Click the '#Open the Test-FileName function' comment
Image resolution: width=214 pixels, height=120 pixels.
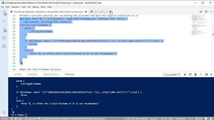[x=40, y=69]
